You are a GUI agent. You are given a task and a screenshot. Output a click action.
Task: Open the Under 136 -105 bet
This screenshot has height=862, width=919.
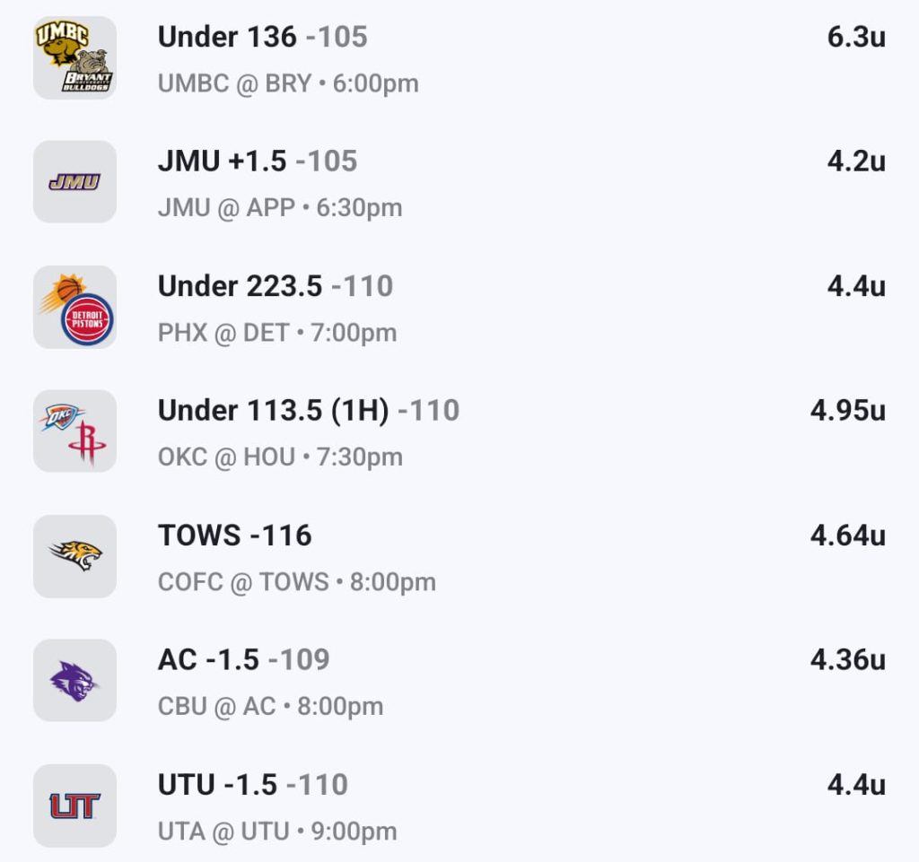click(262, 37)
